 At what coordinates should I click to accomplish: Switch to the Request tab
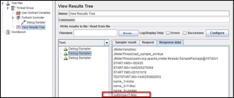tap(148, 43)
